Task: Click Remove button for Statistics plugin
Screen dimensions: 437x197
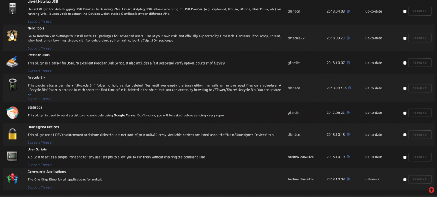Action: point(420,113)
